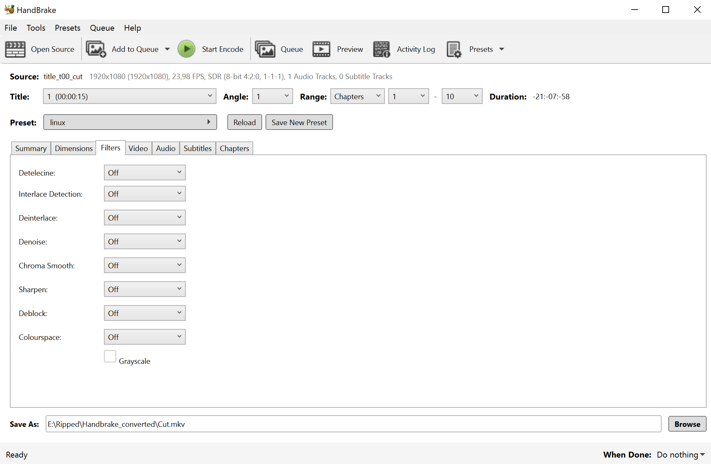
Task: Open the Tools menu
Action: [x=36, y=28]
